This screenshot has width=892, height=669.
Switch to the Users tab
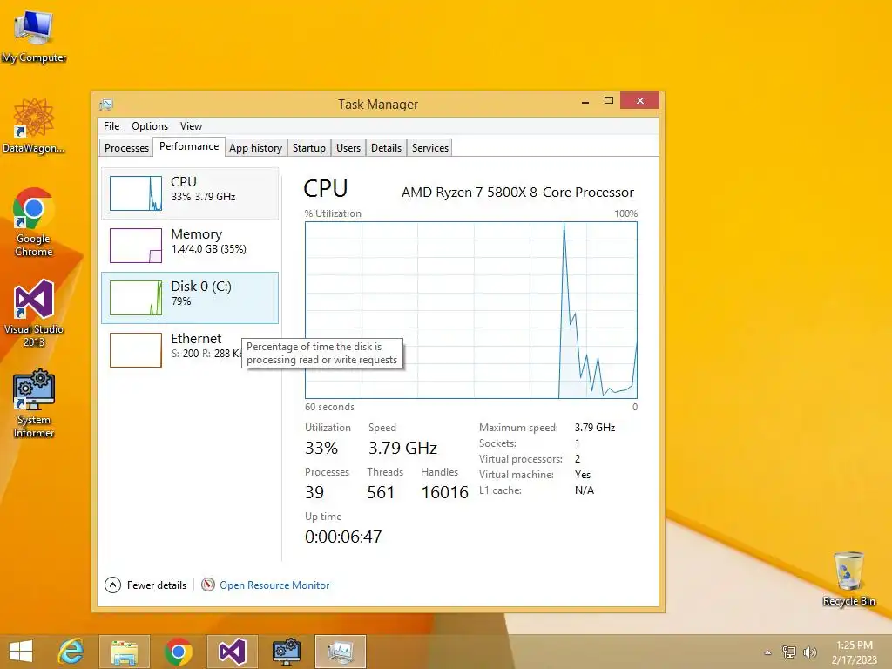point(348,148)
